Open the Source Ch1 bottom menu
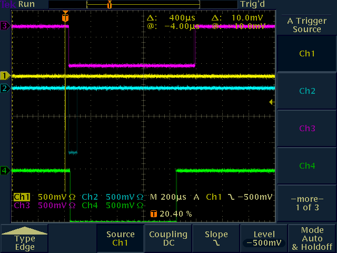This screenshot has width=337, height=253. tap(120, 238)
